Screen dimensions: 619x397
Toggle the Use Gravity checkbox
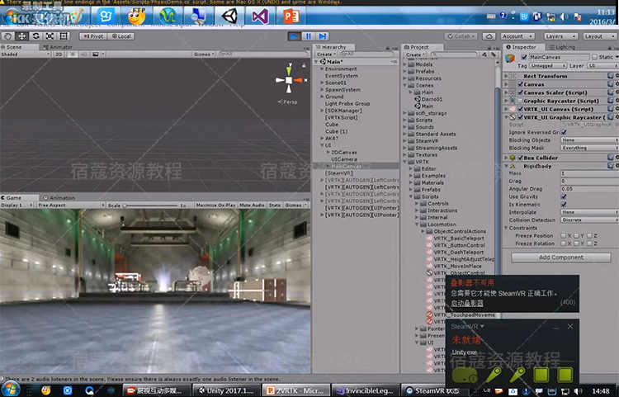tap(565, 196)
